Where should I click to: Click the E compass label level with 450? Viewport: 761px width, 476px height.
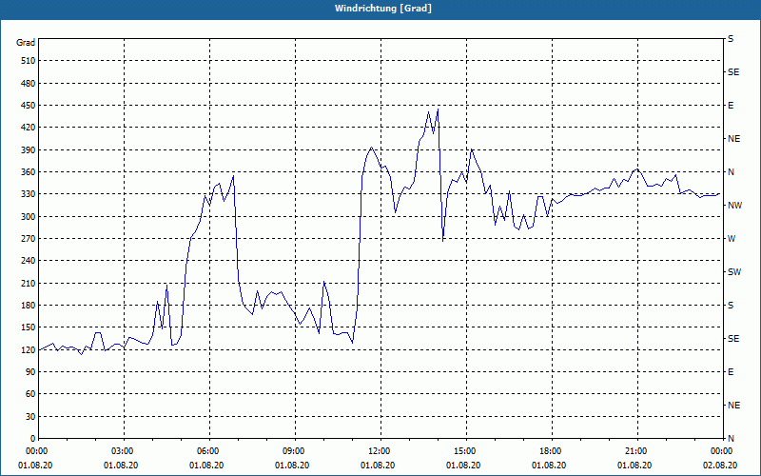click(731, 106)
